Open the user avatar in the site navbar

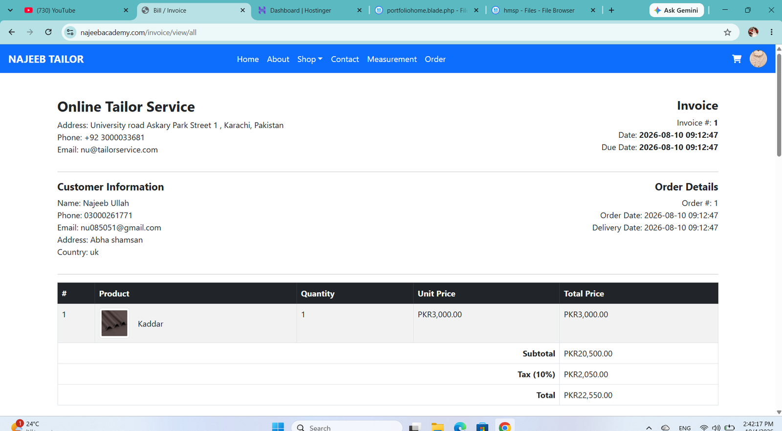pyautogui.click(x=758, y=59)
